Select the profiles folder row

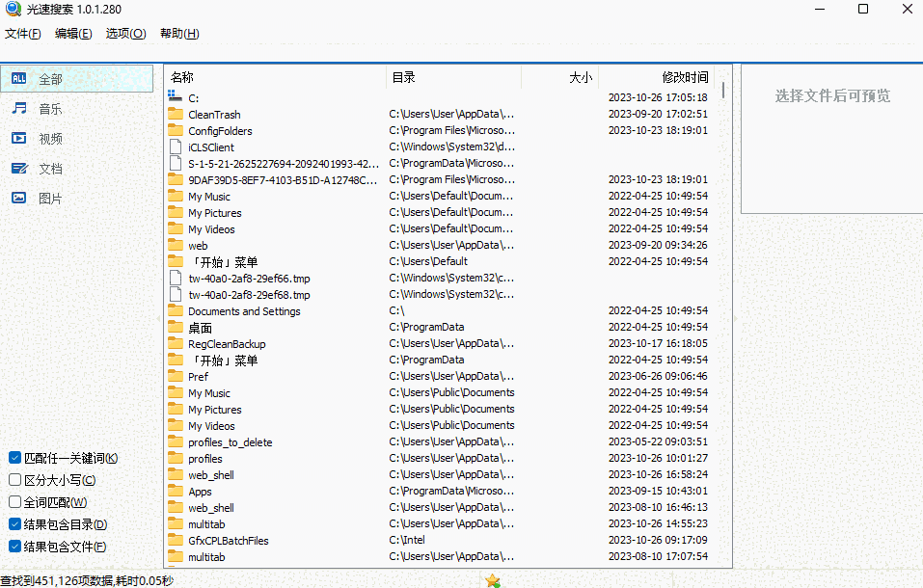click(441, 458)
